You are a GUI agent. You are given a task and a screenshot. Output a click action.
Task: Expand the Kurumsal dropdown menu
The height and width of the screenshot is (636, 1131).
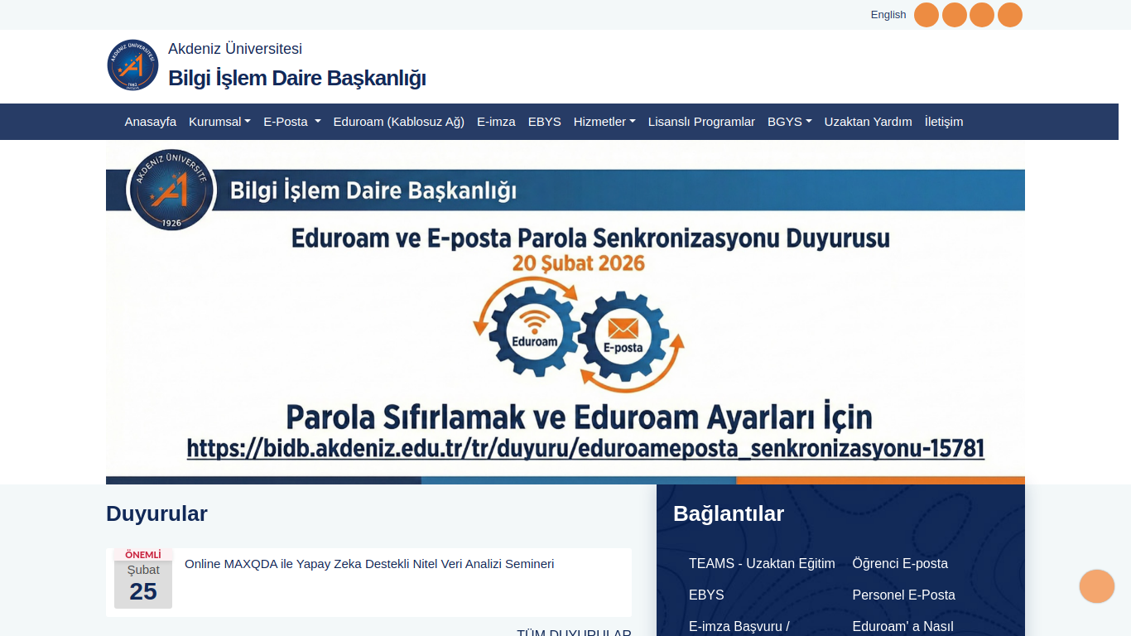tap(219, 122)
